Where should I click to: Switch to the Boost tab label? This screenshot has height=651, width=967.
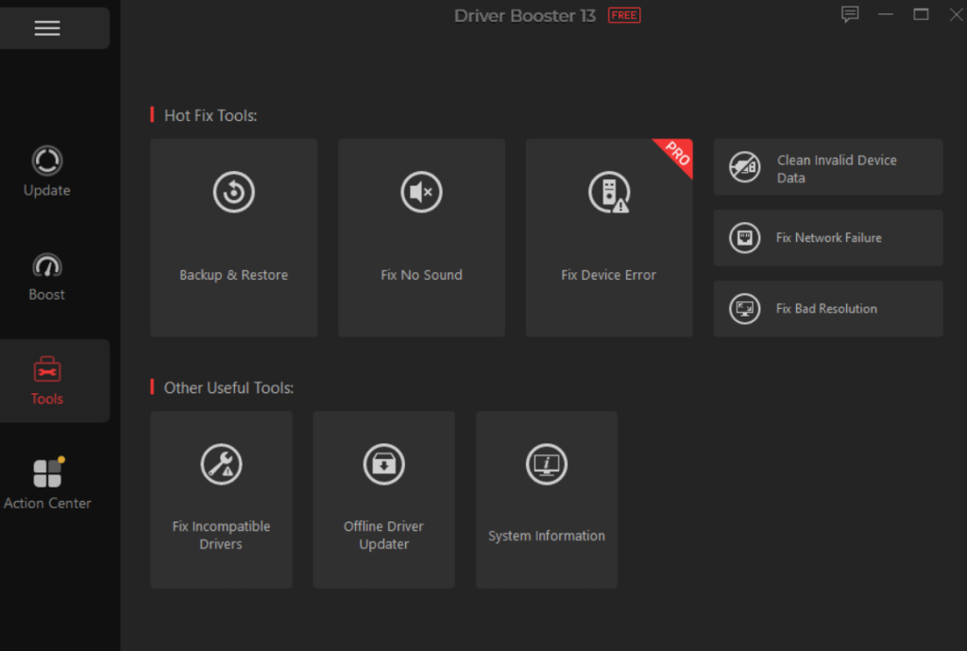tap(47, 295)
